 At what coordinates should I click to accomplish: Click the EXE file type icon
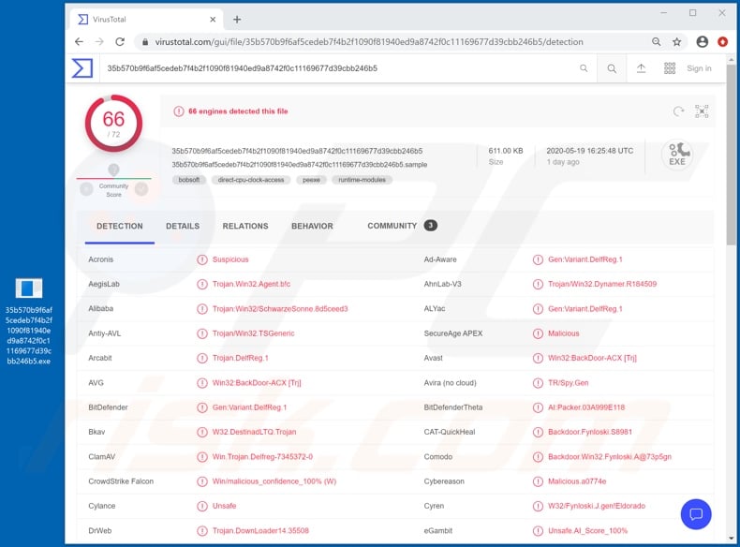pos(677,155)
